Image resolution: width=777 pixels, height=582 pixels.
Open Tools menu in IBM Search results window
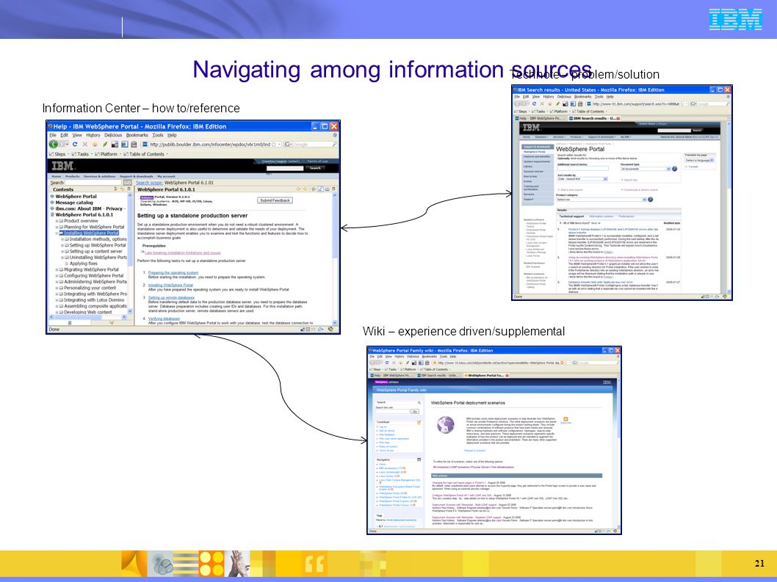[599, 97]
